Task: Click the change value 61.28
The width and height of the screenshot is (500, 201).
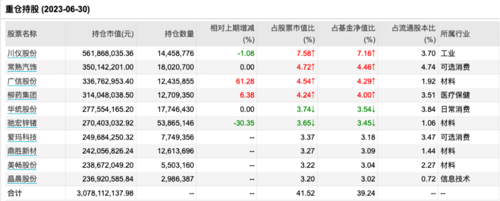Action: [x=246, y=82]
